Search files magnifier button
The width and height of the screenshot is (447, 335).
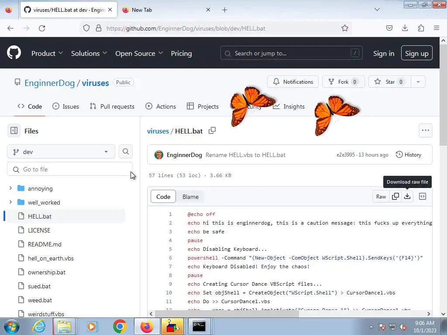[126, 151]
